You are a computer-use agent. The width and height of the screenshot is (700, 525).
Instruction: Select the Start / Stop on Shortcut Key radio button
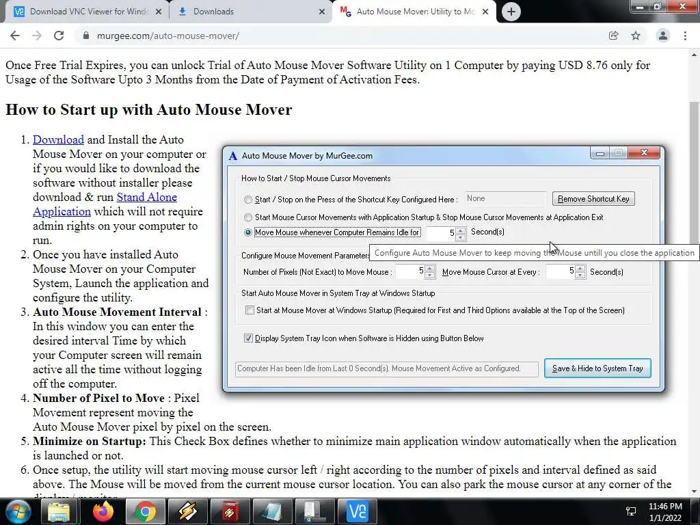pos(247,200)
